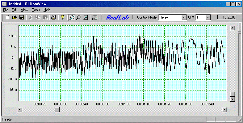Click the Ch# label
243x123 pixels.
tap(191, 17)
